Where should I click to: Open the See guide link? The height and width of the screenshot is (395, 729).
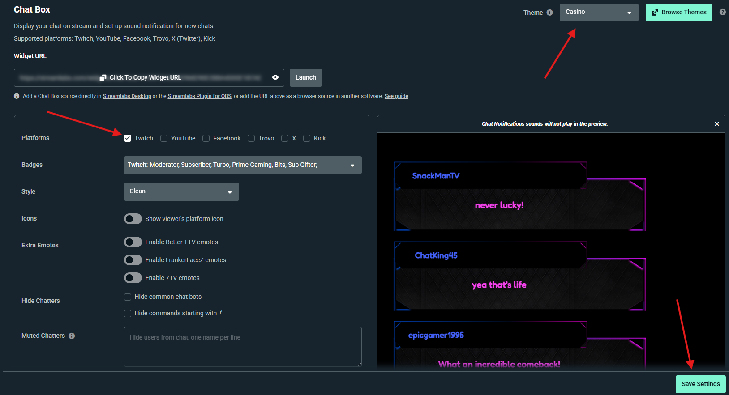[x=396, y=96]
